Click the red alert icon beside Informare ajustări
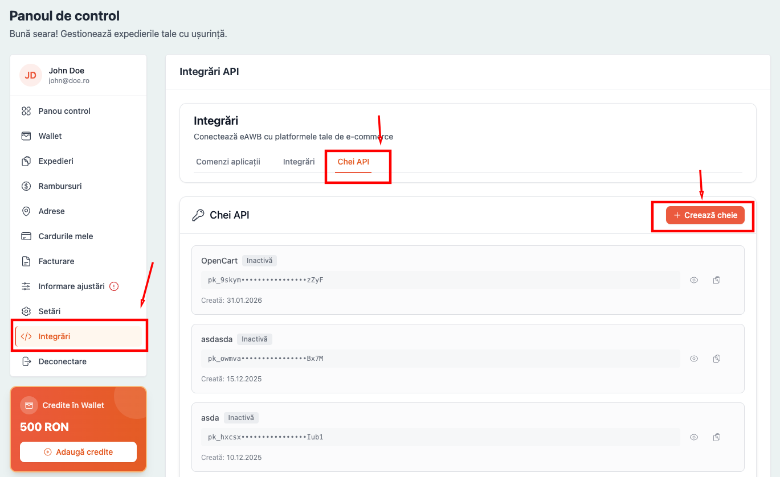780x477 pixels. tap(114, 286)
